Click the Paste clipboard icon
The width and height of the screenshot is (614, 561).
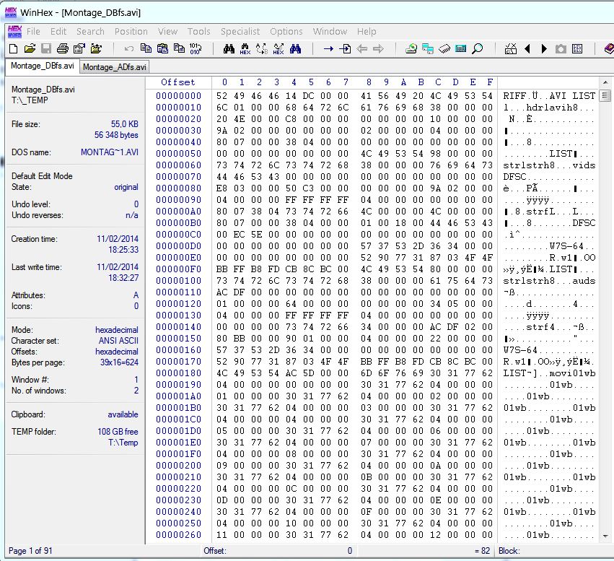click(x=162, y=48)
